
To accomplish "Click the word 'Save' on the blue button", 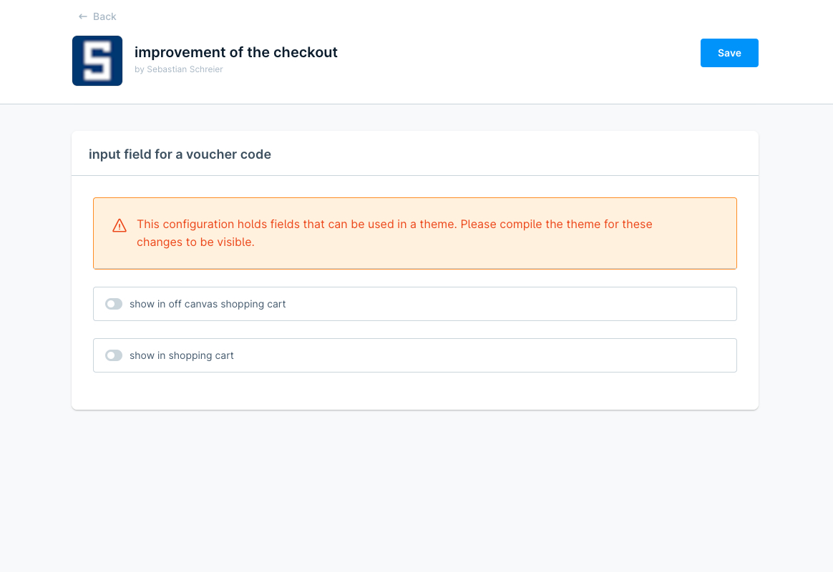I will pos(729,53).
